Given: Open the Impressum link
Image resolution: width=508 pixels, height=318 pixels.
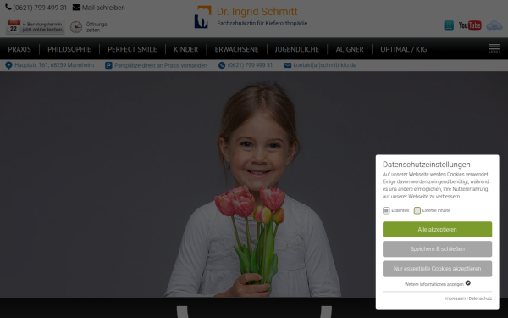Looking at the screenshot, I should coord(455,298).
